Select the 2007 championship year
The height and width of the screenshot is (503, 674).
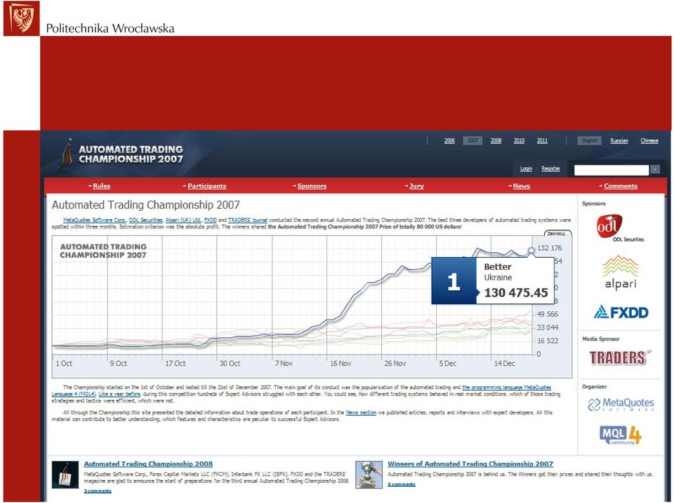pos(473,141)
